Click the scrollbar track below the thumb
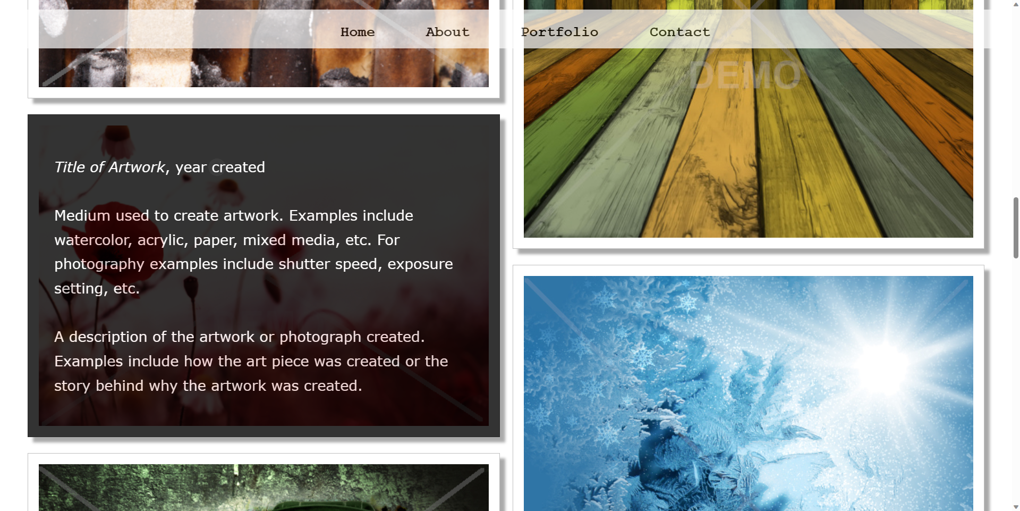Viewport: 1020px width, 511px height. (1016, 380)
